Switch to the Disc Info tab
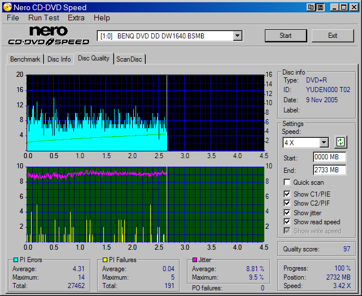The width and height of the screenshot is (362, 296). pyautogui.click(x=59, y=59)
